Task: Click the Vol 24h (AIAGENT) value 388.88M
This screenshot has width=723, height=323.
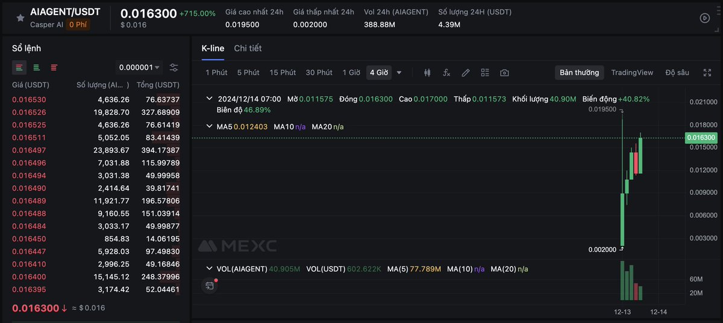Action: (380, 25)
